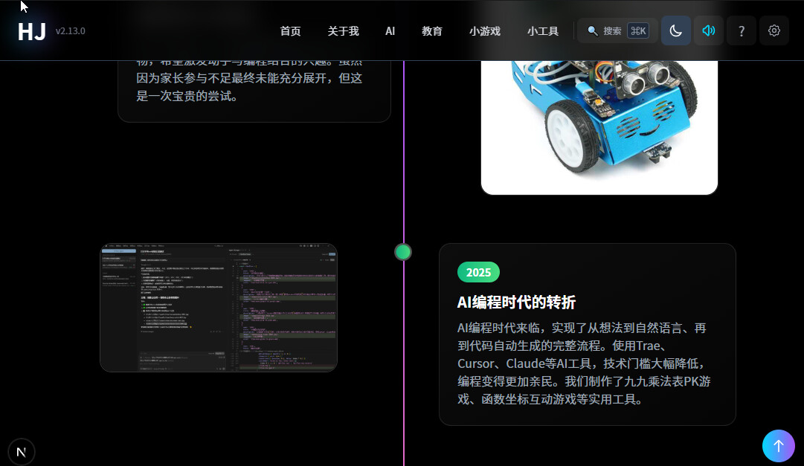This screenshot has height=466, width=804.
Task: Expand the 小游戏 navigation menu
Action: 484,31
